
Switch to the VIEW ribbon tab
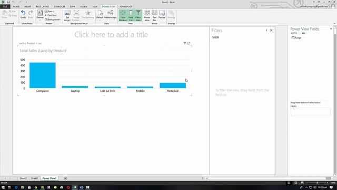coord(95,6)
